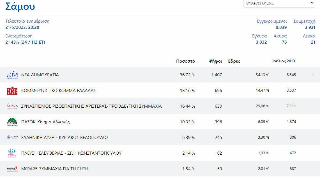The height and width of the screenshot is (177, 320).
Task: Click the 3.537 2019 votes cell
Action: 291,91
